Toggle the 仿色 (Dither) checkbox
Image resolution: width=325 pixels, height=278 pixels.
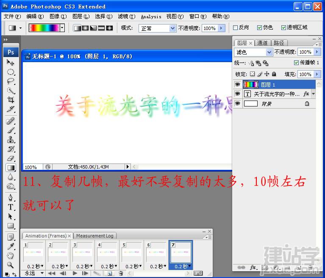pos(259,28)
